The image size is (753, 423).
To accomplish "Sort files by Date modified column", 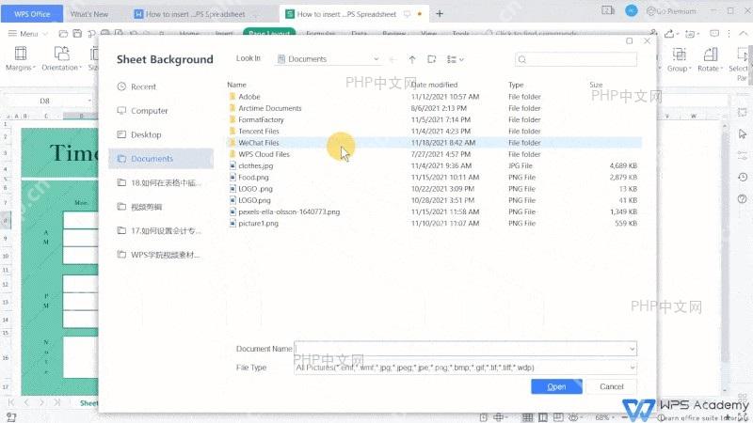I will point(435,85).
